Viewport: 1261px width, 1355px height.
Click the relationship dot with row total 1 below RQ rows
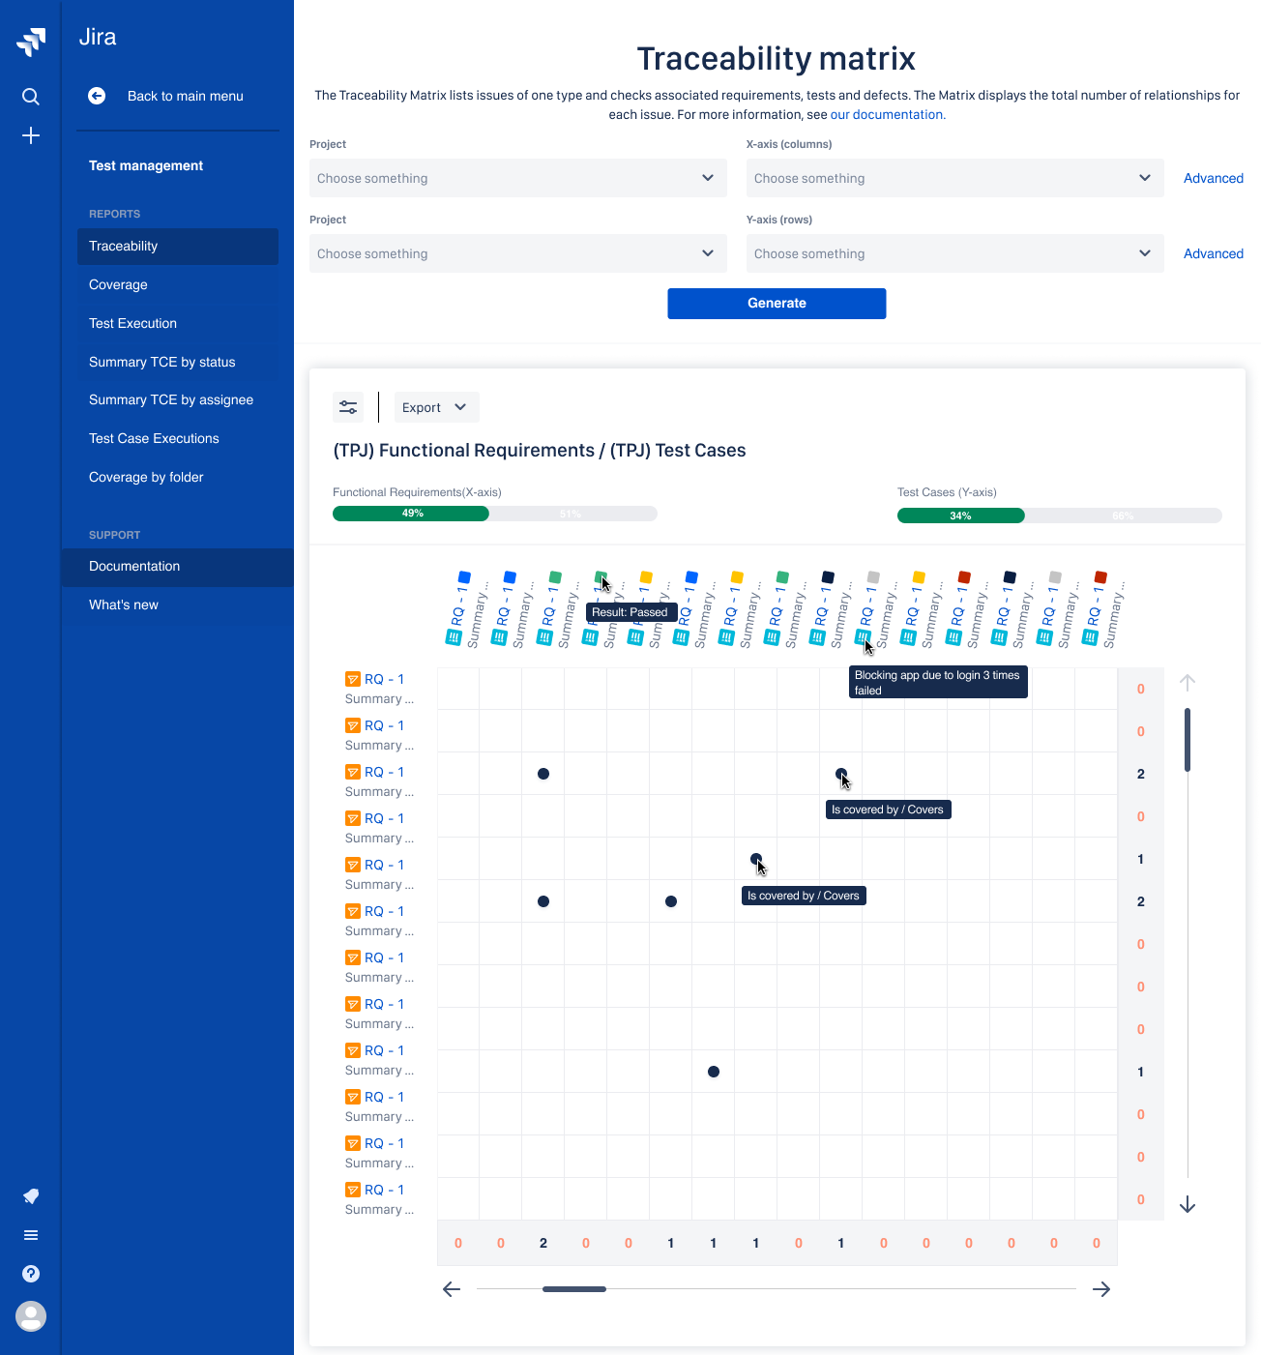click(714, 1072)
